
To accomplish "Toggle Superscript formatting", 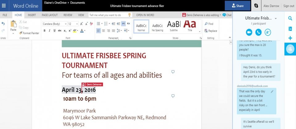I will (70, 30).
